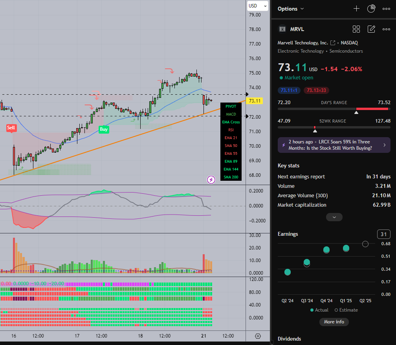Click the 17 date label on time axis
The width and height of the screenshot is (396, 345).
click(77, 336)
